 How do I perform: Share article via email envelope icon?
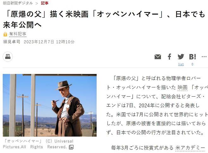click(x=158, y=57)
